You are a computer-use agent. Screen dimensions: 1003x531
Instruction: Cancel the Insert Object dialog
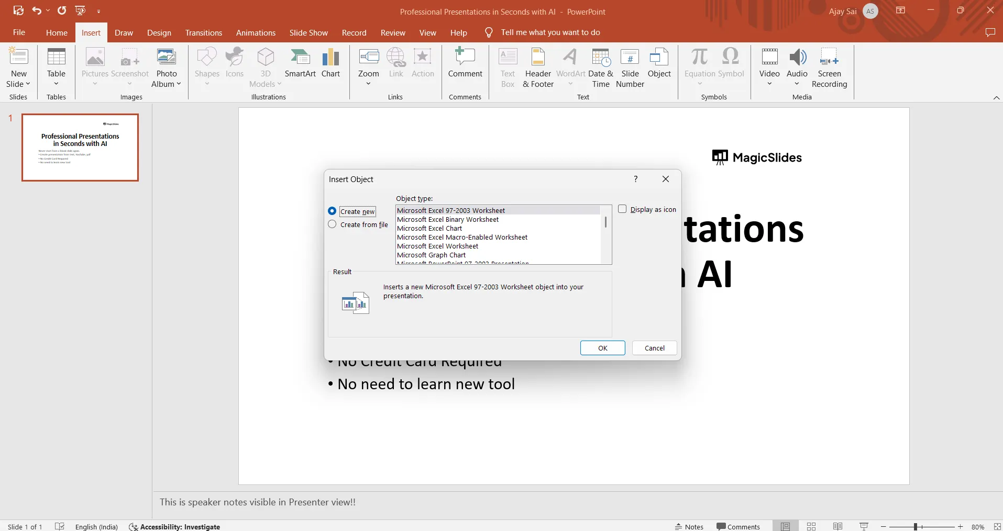655,348
